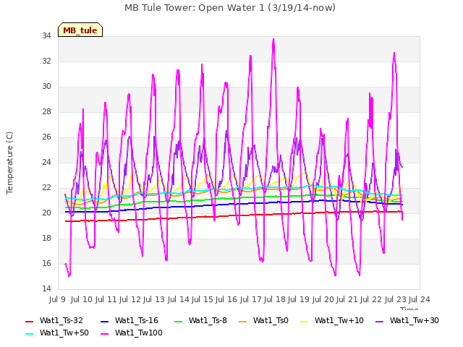Click the Wat1_Ts-8 legend label
The image size is (463, 347).
(208, 320)
